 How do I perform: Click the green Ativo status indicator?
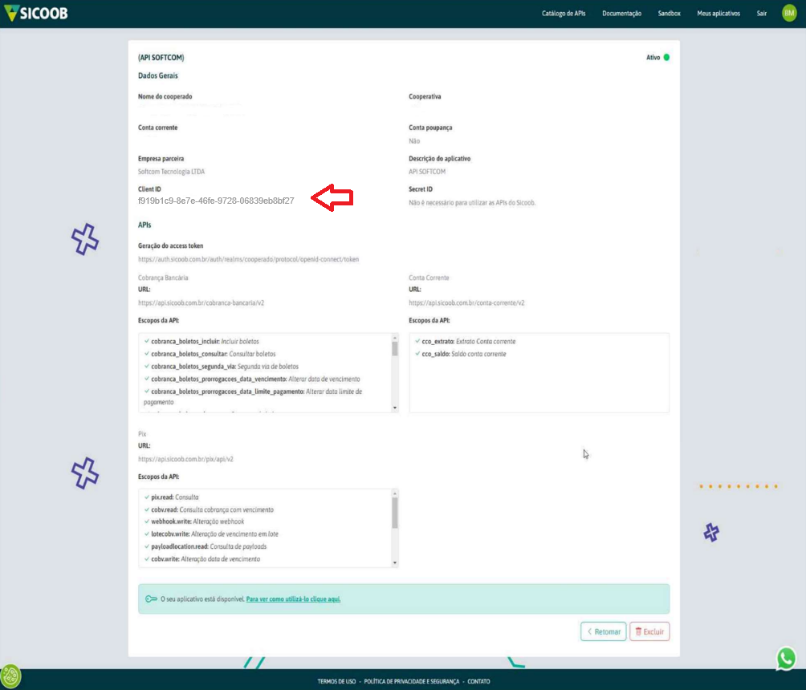tap(666, 58)
